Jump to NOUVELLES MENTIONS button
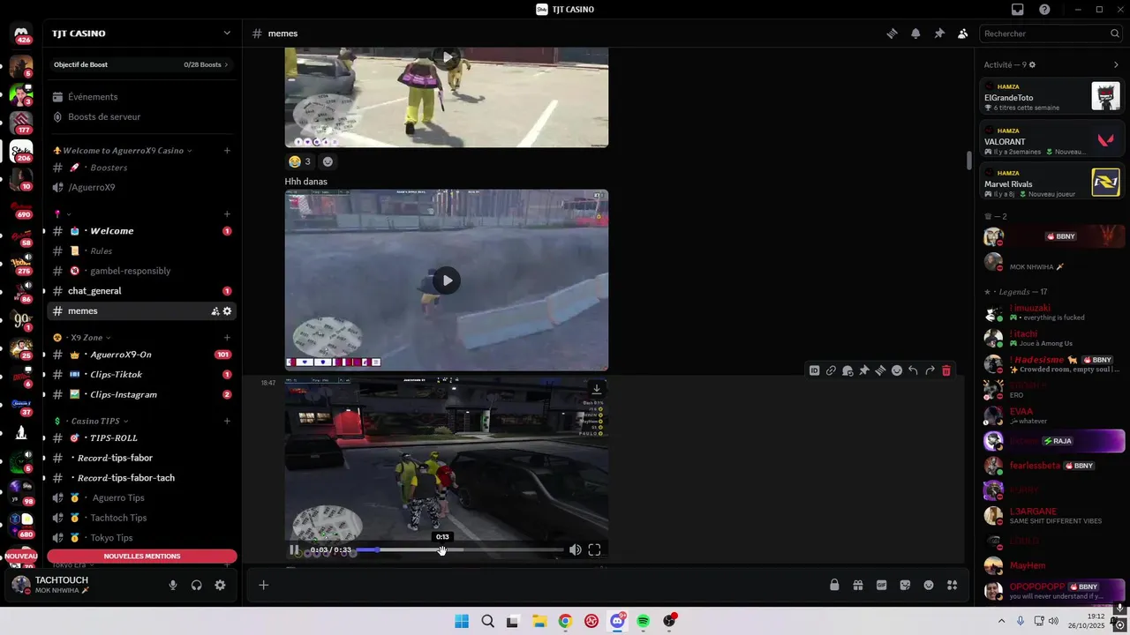 141,557
